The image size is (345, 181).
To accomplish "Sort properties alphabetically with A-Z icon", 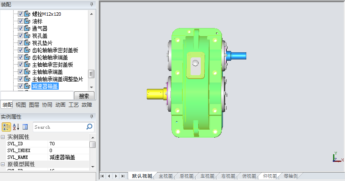I will point(16,127).
